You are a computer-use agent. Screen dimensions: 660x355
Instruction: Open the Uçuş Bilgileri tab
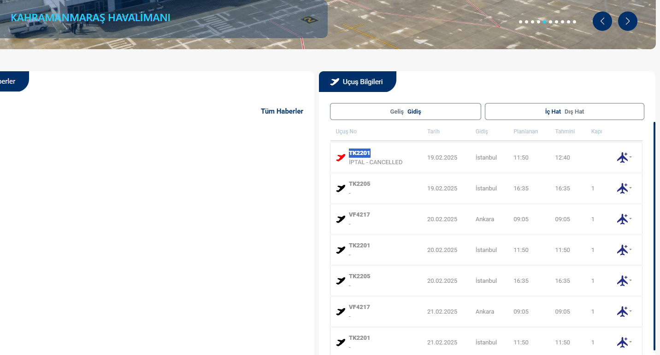click(357, 82)
